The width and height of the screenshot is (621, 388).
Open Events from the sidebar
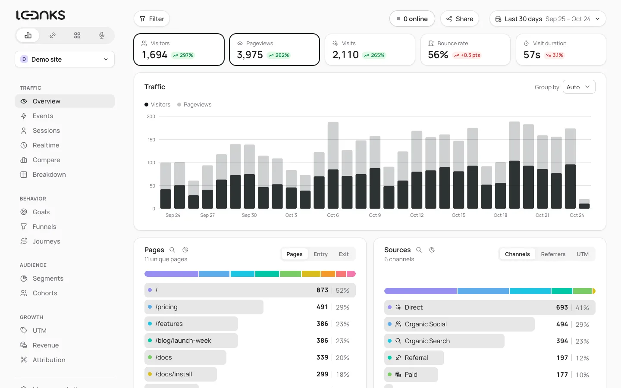[65, 116]
